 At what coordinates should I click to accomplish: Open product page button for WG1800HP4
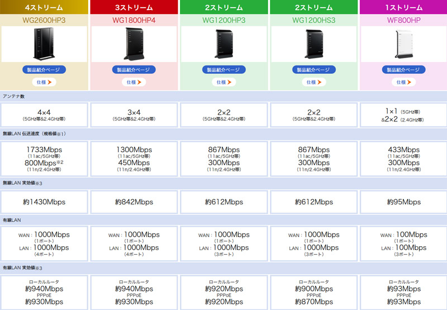(134, 69)
